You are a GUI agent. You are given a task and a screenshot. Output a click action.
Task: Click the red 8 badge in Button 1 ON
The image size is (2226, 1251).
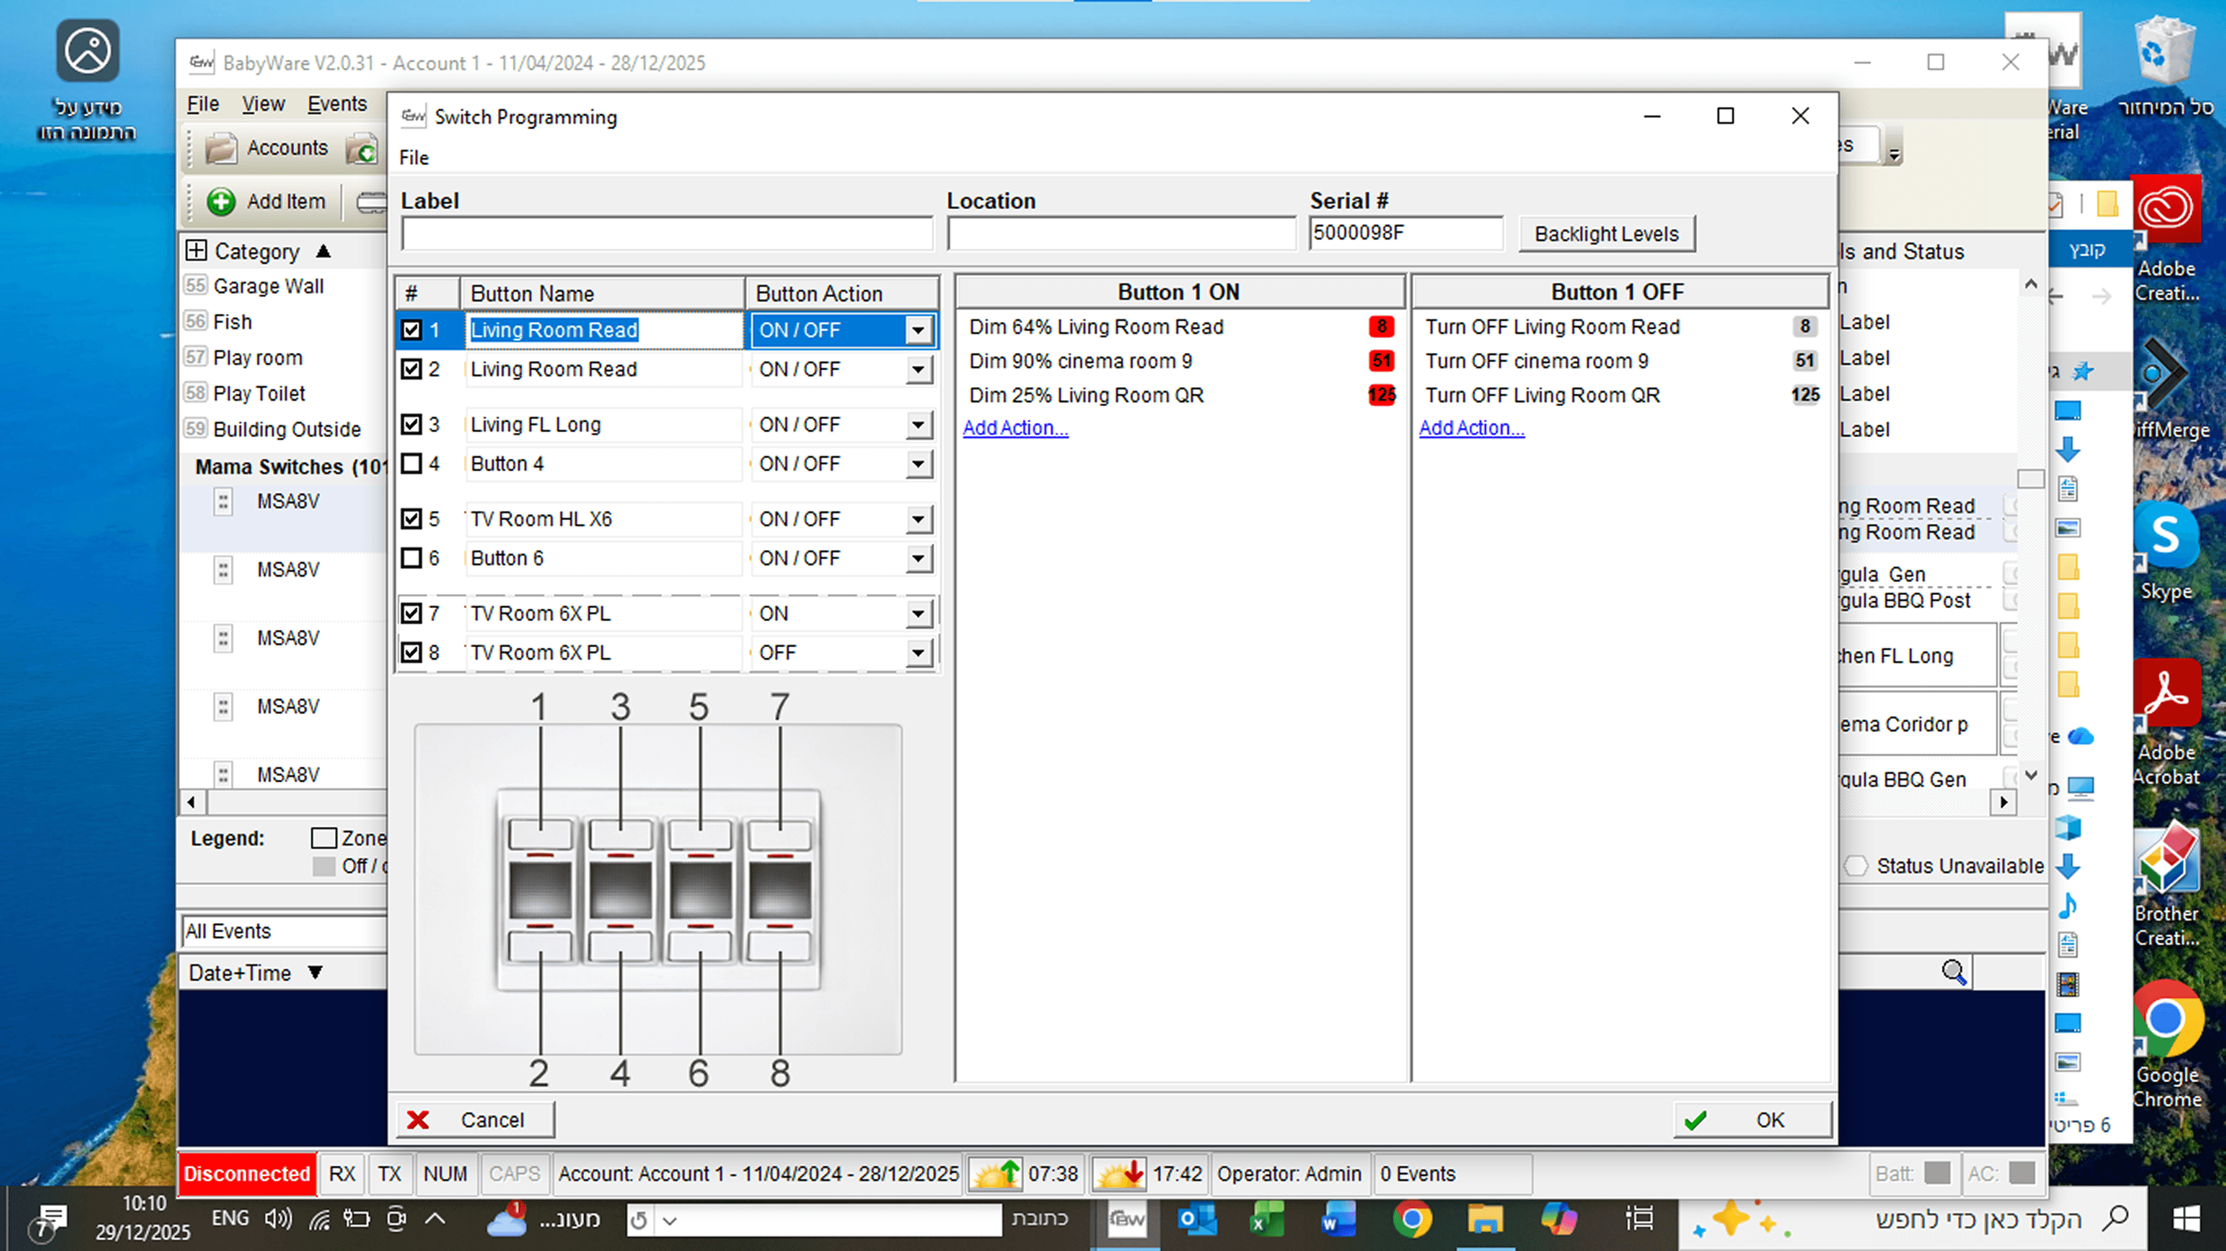tap(1381, 326)
